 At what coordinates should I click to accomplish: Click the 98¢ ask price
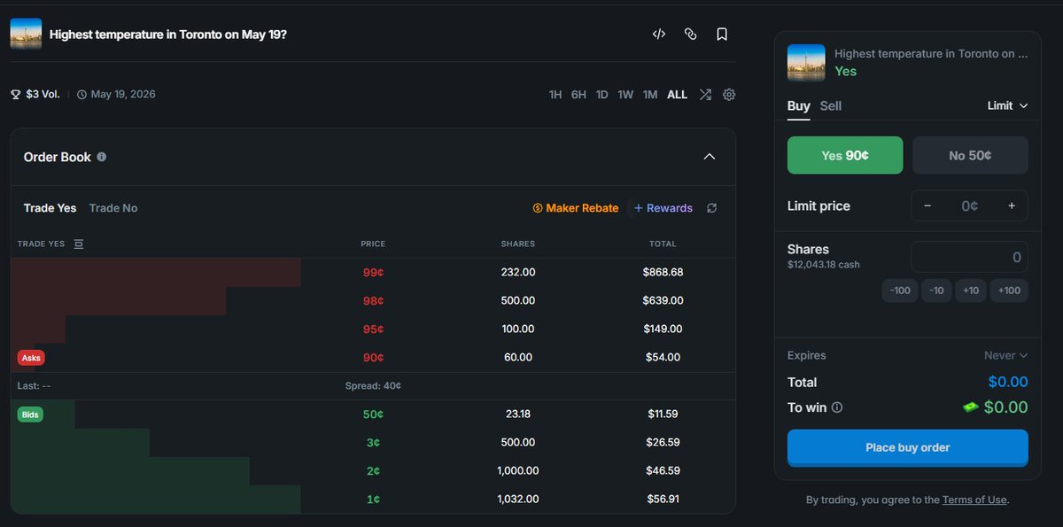(374, 300)
